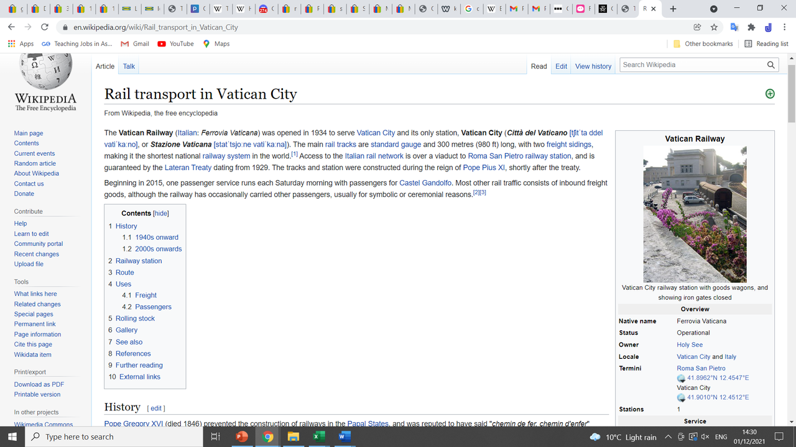Image resolution: width=796 pixels, height=447 pixels.
Task: Open the Gmail bookmark
Action: pyautogui.click(x=135, y=44)
